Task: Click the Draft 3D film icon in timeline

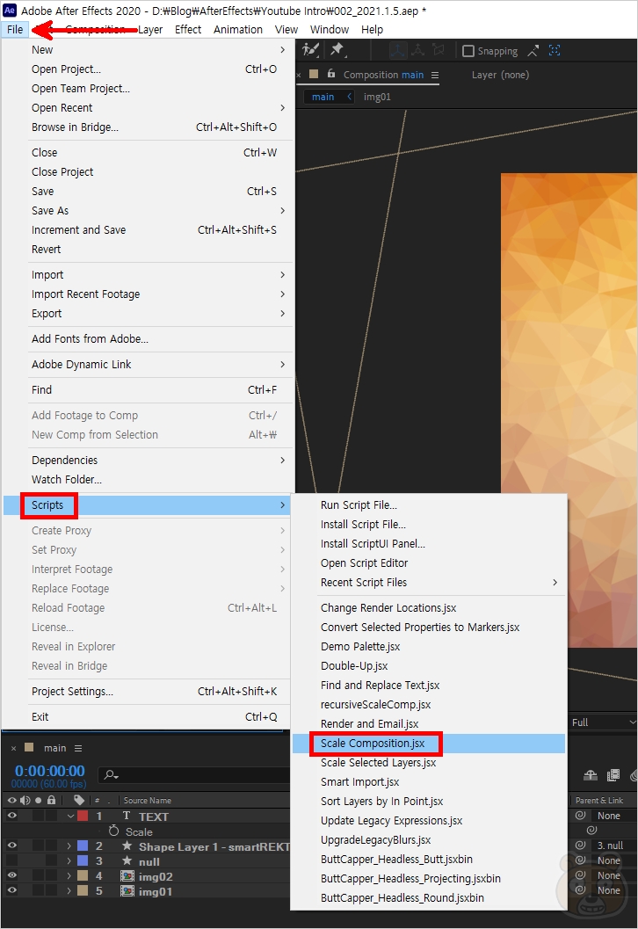Action: coord(613,775)
